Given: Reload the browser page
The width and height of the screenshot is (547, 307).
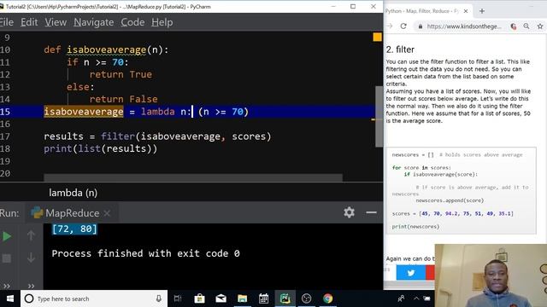Looking at the screenshot, I should [403, 26].
